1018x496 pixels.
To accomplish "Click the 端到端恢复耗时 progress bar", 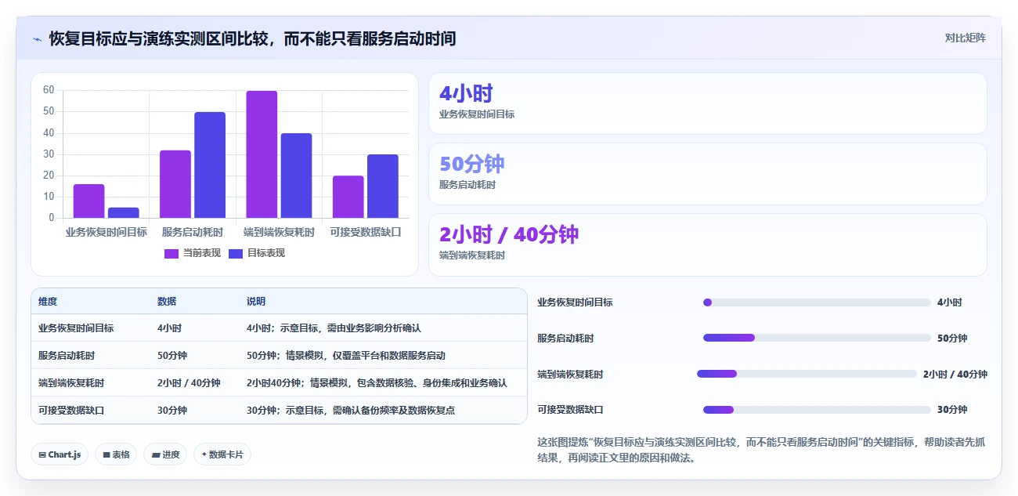I will (x=807, y=374).
